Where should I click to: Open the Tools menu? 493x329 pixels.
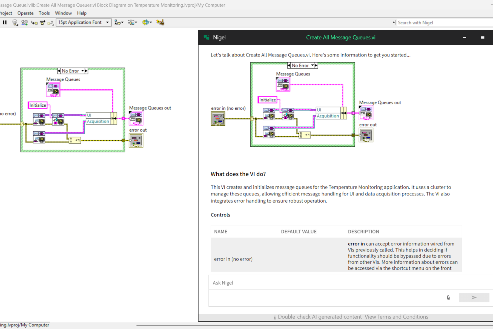point(44,13)
